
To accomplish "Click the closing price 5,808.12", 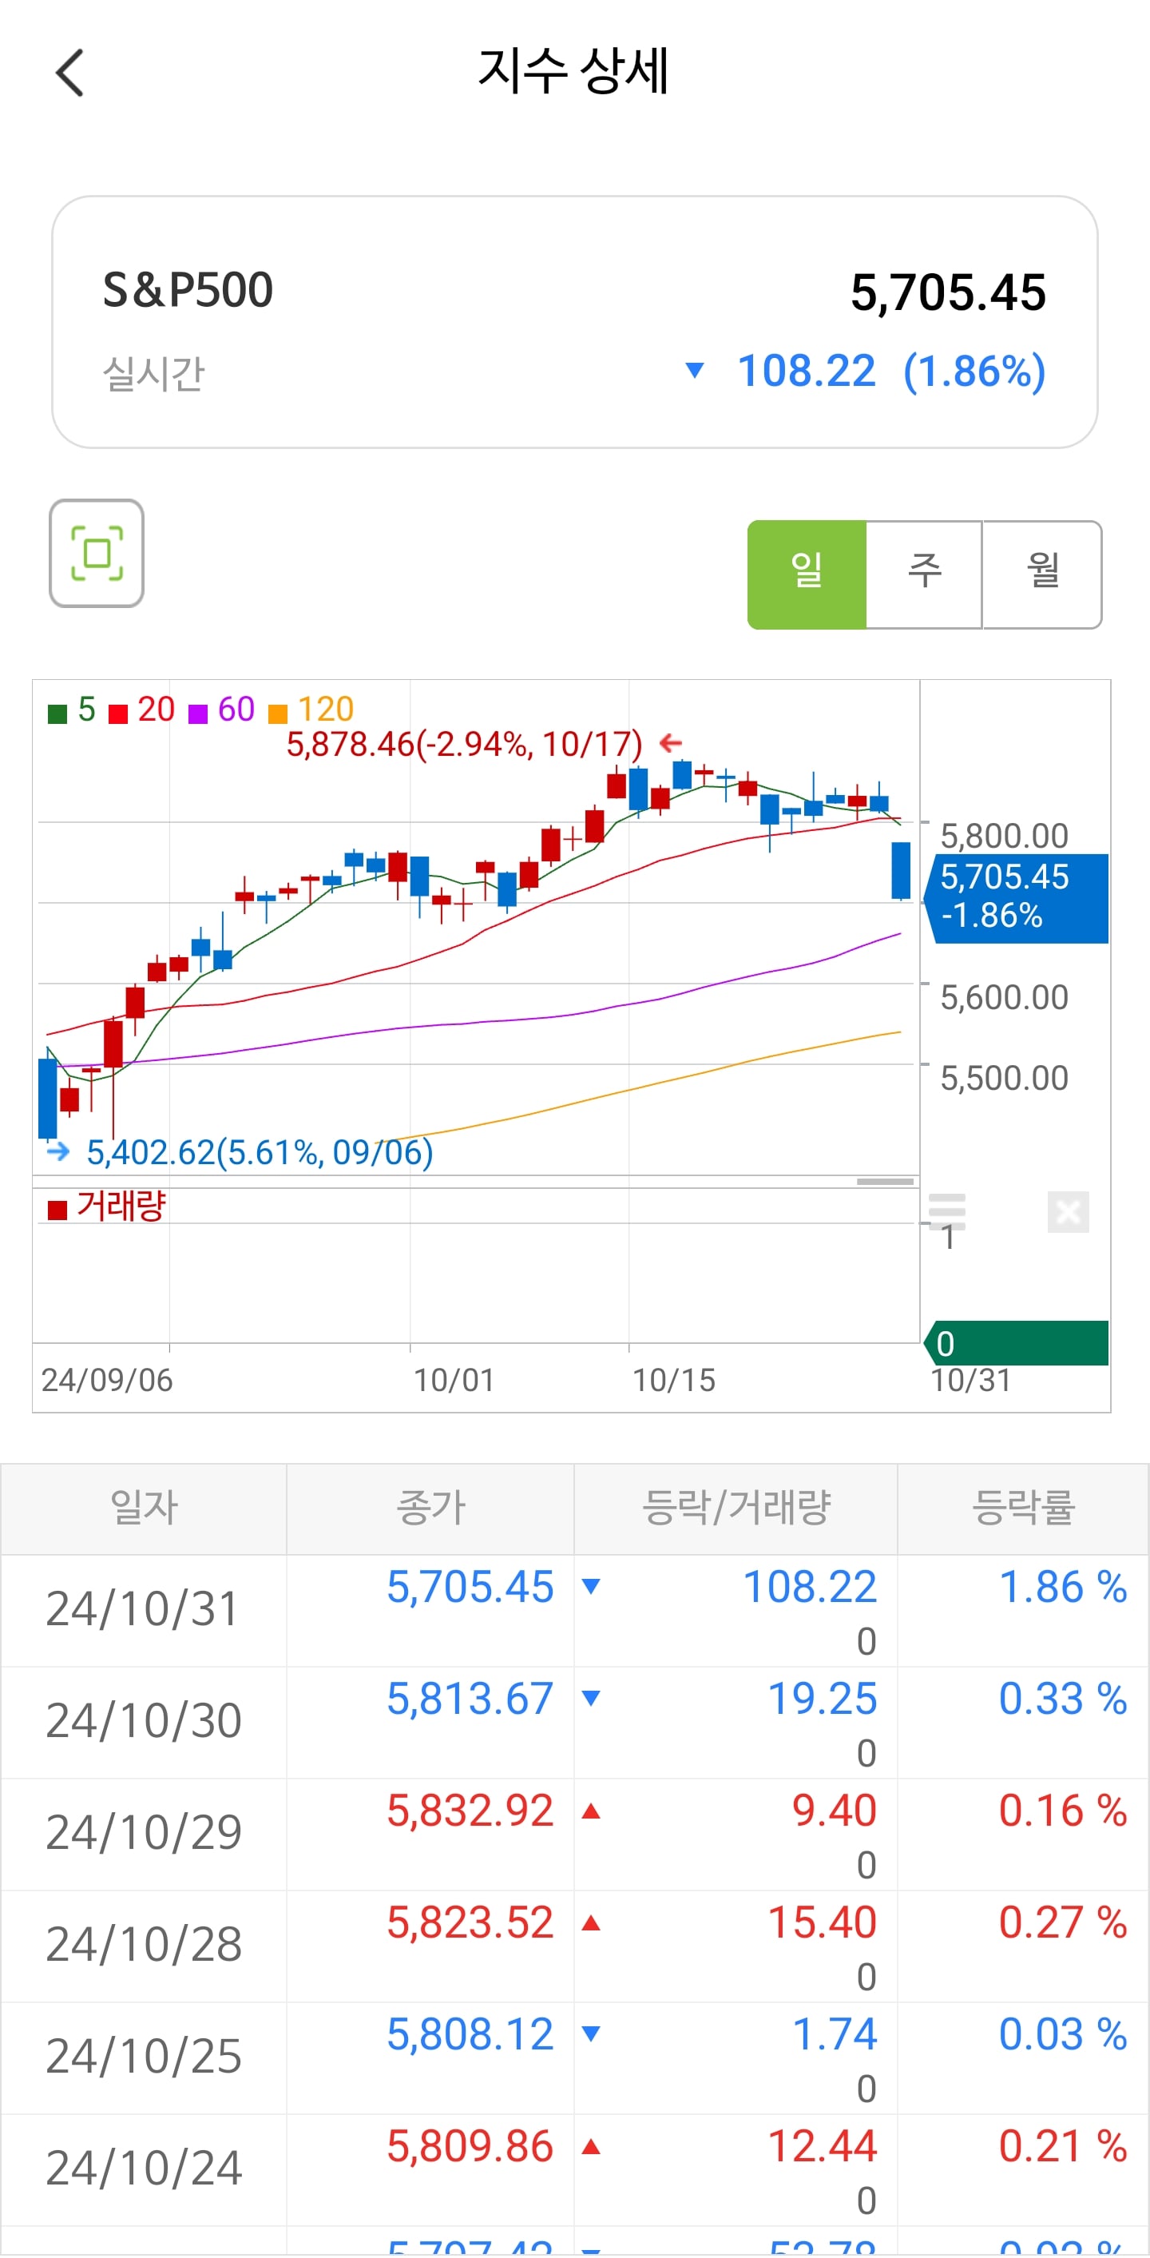I will 470,2034.
